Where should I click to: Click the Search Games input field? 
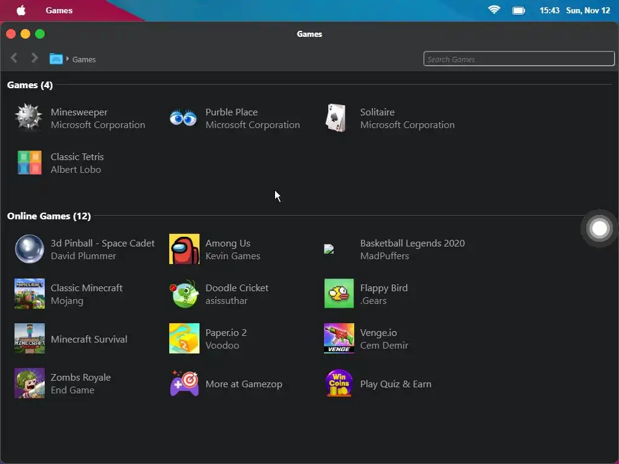point(519,59)
